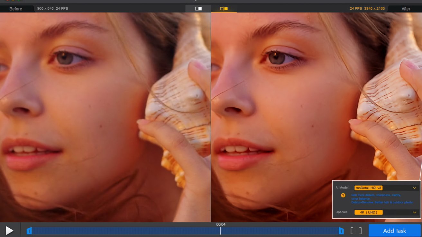Click the timeline end trim handle
422x237 pixels.
tap(341, 231)
